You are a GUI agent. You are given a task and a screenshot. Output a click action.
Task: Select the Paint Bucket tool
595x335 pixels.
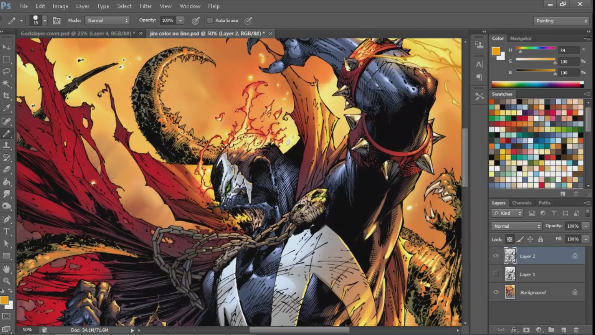[x=7, y=182]
